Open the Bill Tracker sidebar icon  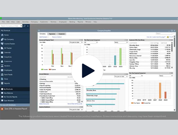2,48
